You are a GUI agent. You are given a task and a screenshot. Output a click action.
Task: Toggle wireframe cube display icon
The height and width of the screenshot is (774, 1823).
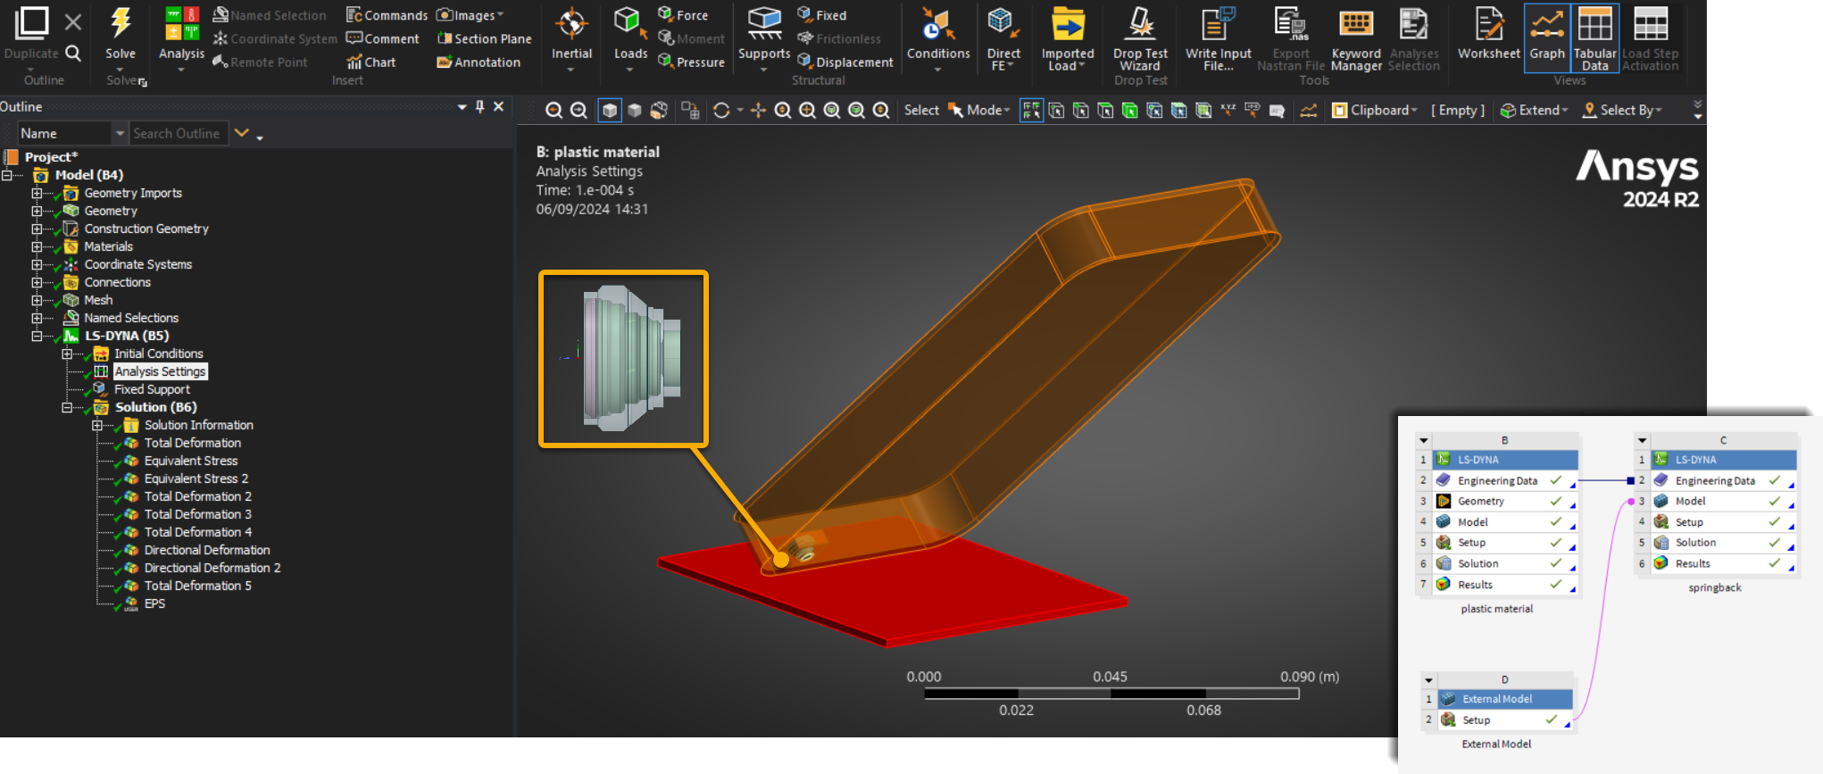point(634,110)
